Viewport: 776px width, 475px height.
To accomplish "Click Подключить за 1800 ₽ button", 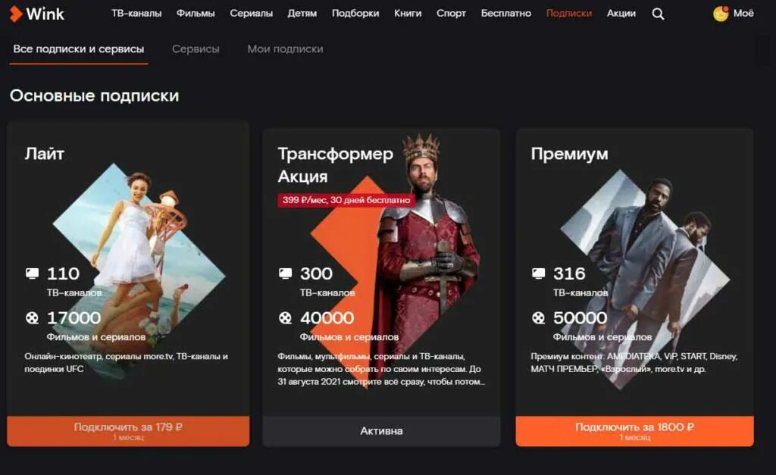I will click(634, 431).
